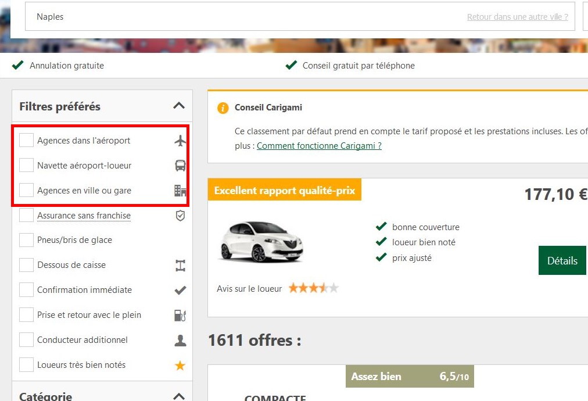This screenshot has height=401, width=588.
Task: Click the green Détails button
Action: click(x=562, y=261)
